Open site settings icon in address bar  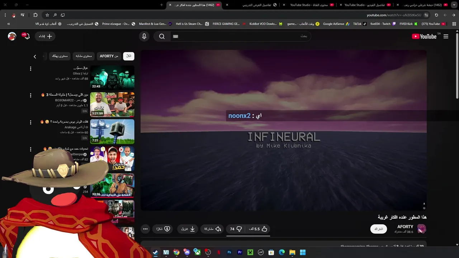(426, 15)
